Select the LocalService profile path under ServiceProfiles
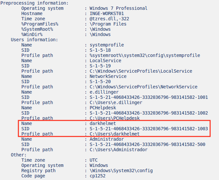Image resolution: width=219 pixels, height=180 pixels. (141, 71)
